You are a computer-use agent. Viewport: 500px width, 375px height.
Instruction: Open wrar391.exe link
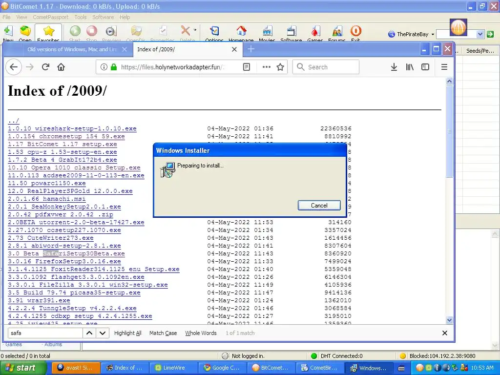coord(39,300)
